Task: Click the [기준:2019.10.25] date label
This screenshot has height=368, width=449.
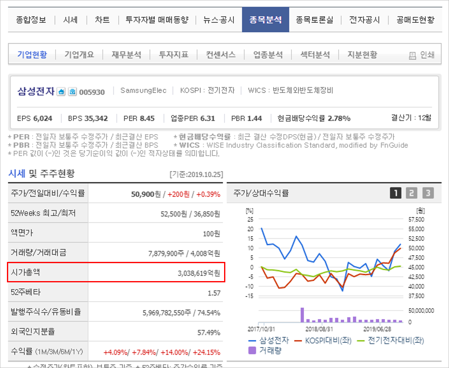Action: coord(196,174)
